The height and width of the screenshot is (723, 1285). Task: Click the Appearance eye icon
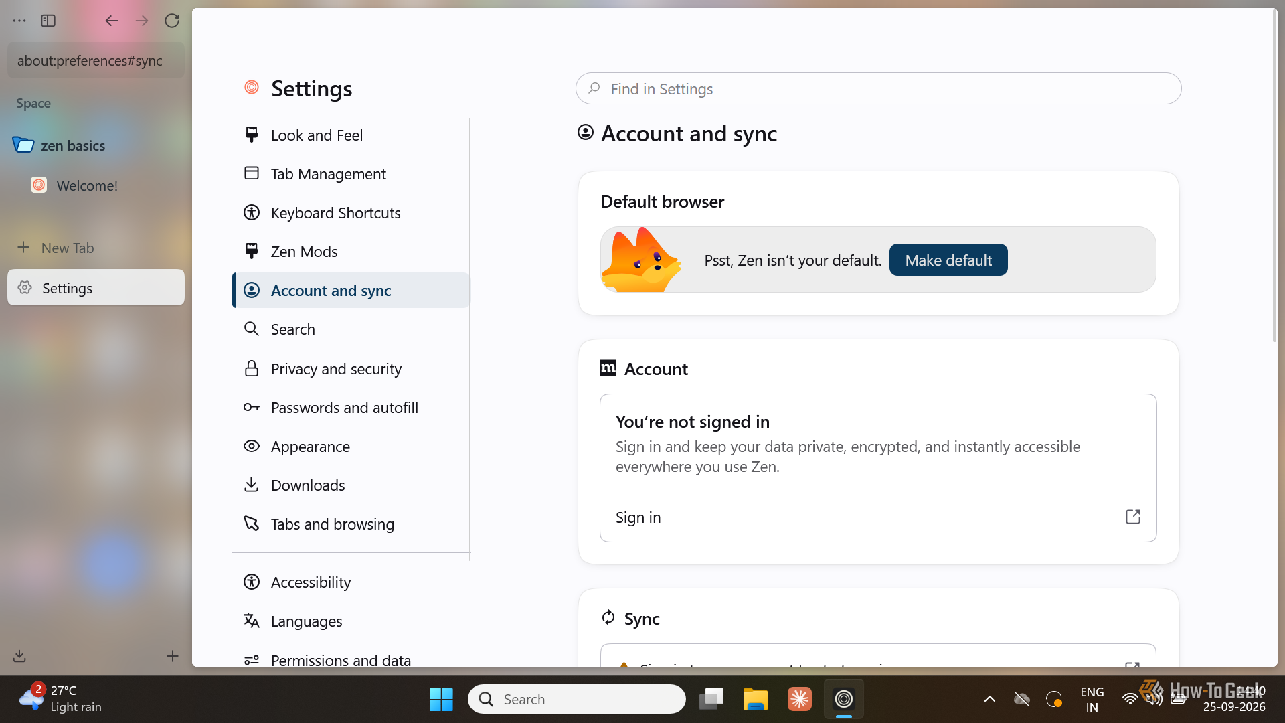point(252,446)
